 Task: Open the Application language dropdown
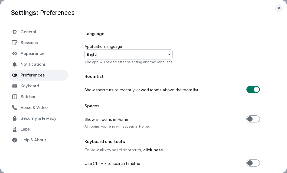tap(129, 54)
